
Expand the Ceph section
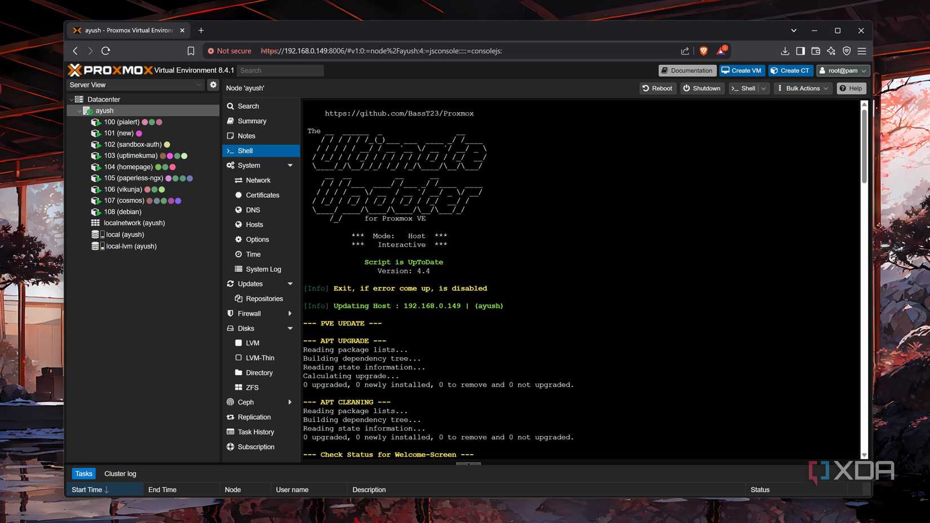(290, 402)
